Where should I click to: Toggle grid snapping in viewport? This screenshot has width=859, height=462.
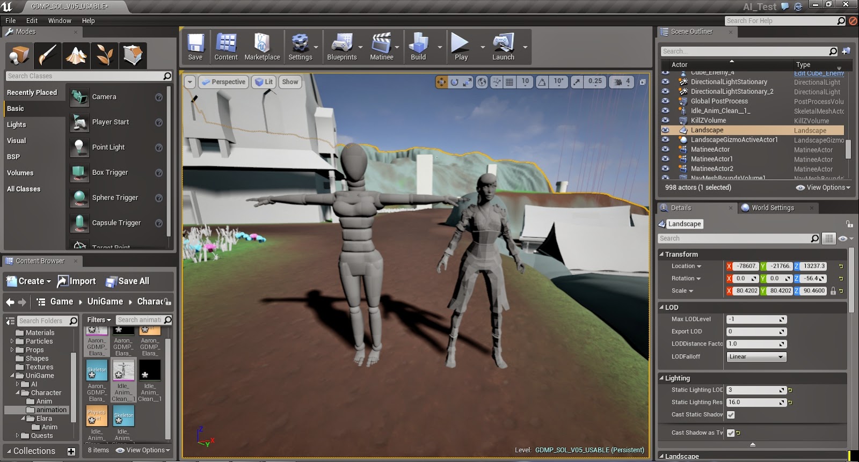509,82
